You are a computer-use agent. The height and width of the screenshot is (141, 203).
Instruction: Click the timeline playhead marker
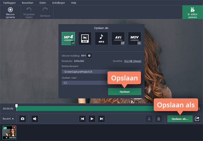point(17,106)
